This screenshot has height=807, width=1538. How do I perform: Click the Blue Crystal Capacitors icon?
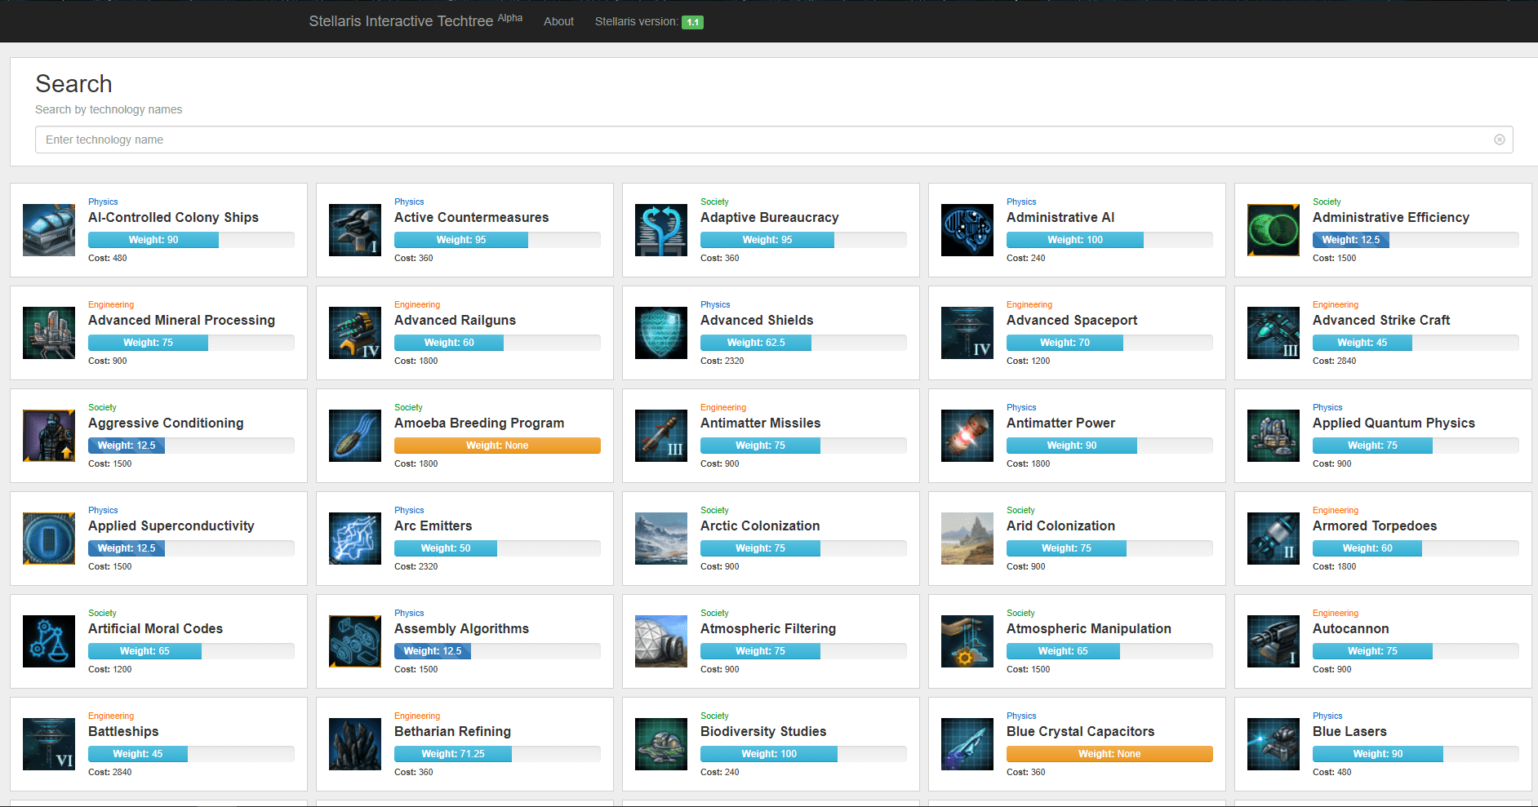coord(967,744)
